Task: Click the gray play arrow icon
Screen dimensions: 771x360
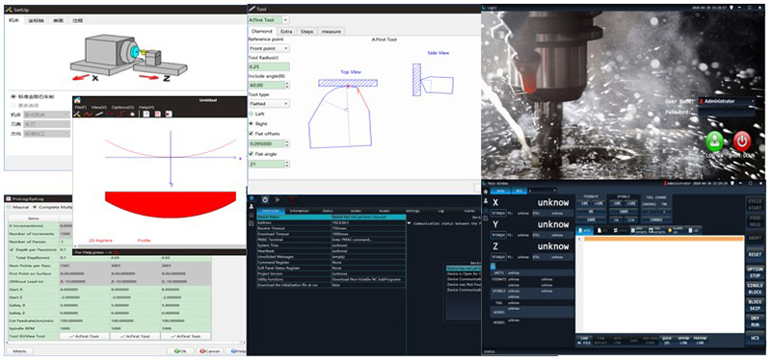Action: pos(278,200)
